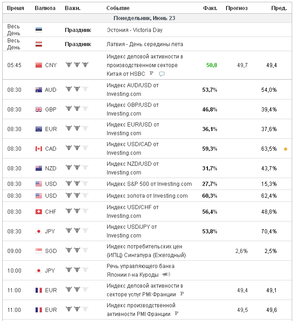
Task: Open the 'Латвия - День середины лета' entry
Action: (144, 44)
